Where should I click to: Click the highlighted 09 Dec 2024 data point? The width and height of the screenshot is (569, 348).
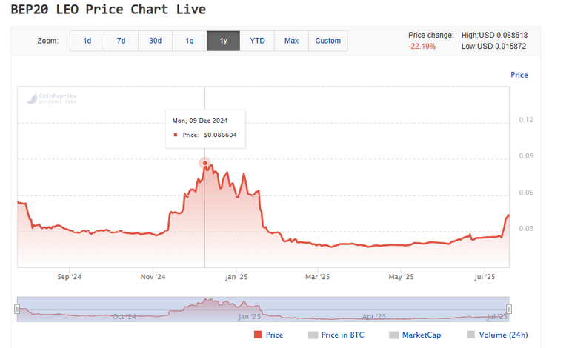tap(205, 163)
